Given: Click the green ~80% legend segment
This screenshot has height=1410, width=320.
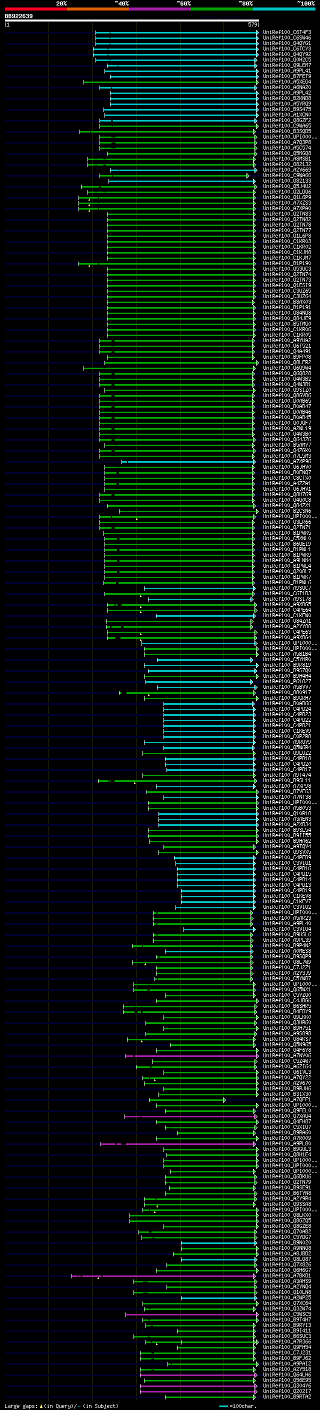Looking at the screenshot, I should tap(222, 10).
